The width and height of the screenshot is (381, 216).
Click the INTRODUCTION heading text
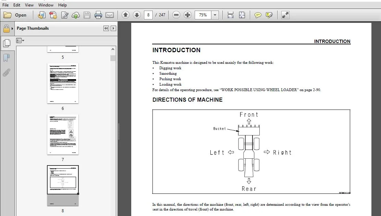176,50
